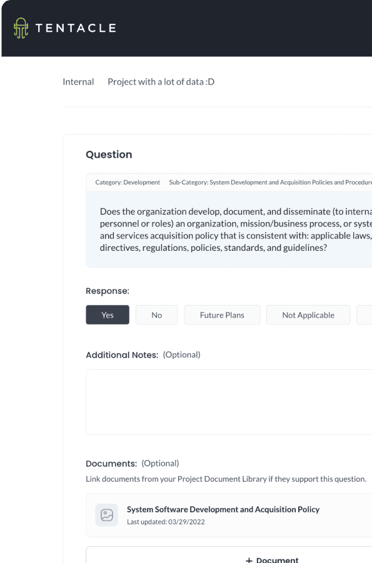The width and height of the screenshot is (372, 563).
Task: Click the plus icon beside Document
Action: [249, 560]
